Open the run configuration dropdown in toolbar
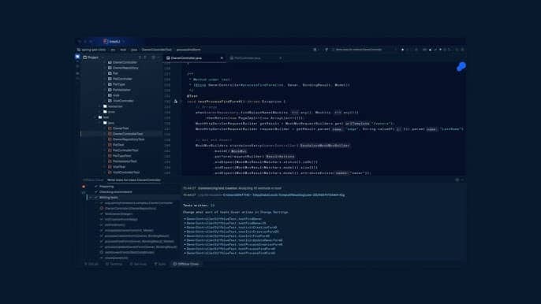Screen dimensions: 541x304 (359, 50)
